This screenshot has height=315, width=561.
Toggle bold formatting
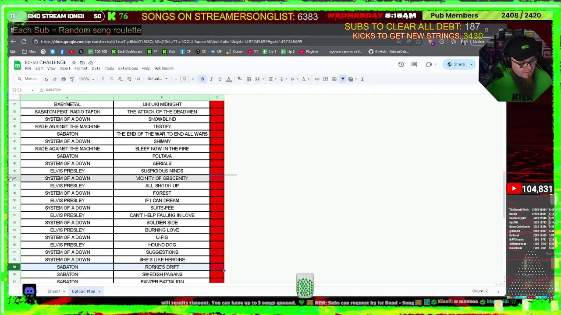click(x=202, y=79)
